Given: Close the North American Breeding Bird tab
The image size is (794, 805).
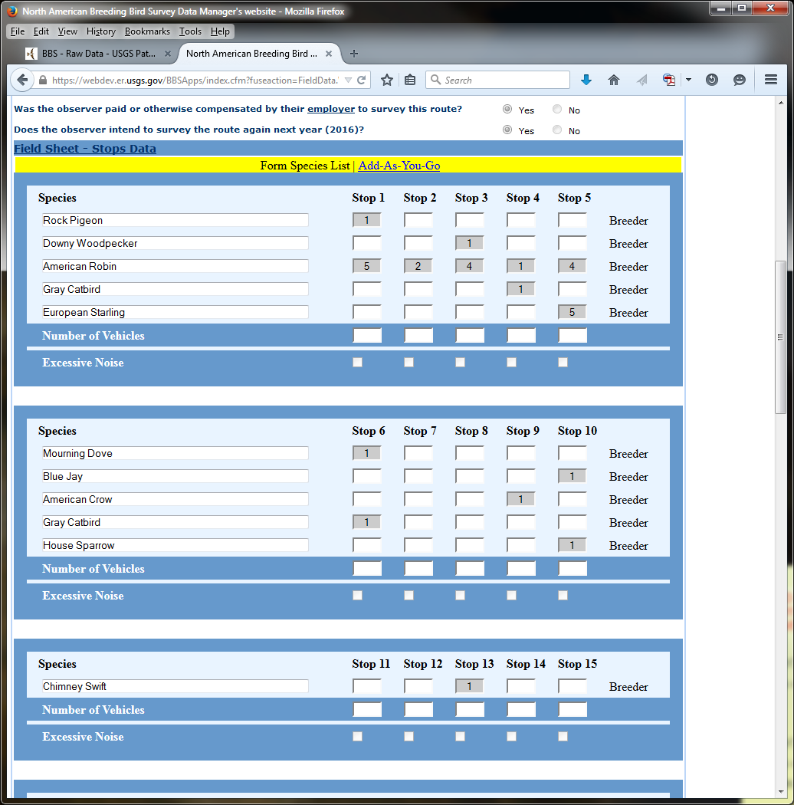Looking at the screenshot, I should [329, 54].
